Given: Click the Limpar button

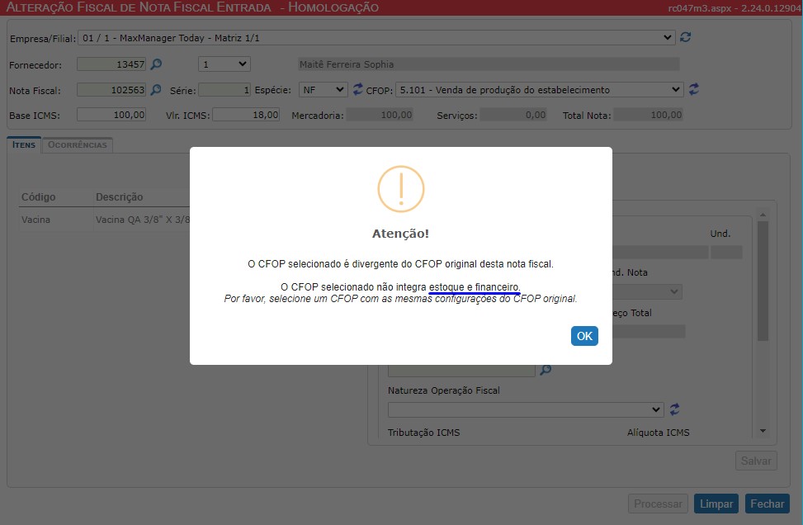Looking at the screenshot, I should [x=716, y=504].
